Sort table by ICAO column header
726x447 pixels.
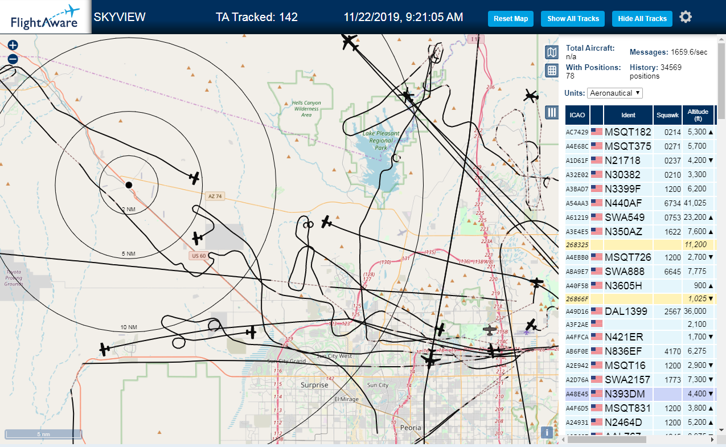[577, 115]
